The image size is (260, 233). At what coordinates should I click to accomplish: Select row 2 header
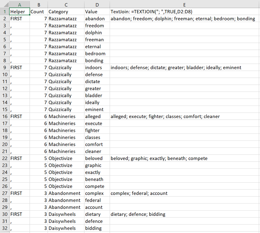point(5,19)
